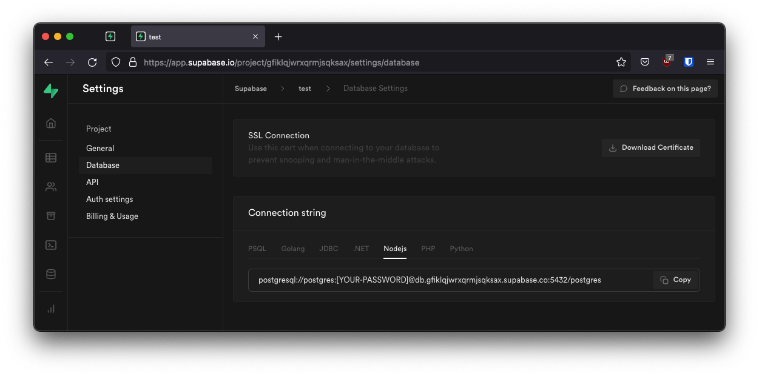Bookmark page with star icon
This screenshot has height=376, width=759.
tap(621, 62)
